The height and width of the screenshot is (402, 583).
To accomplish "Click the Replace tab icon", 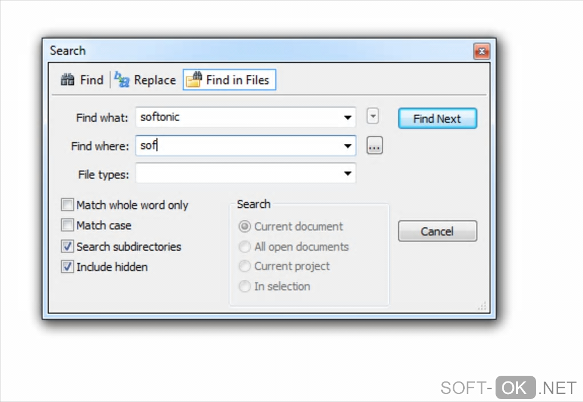I will 122,80.
